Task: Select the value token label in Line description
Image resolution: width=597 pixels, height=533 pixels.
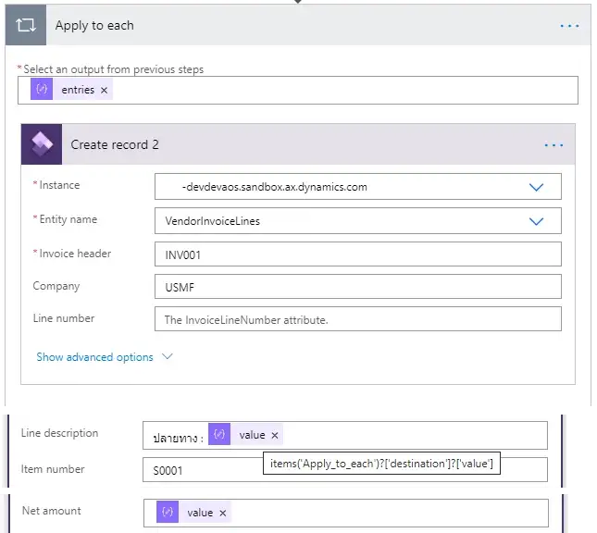Action: (x=252, y=435)
